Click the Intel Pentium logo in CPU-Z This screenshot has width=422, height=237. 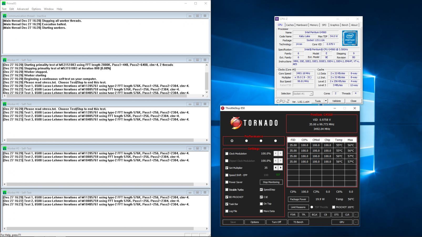pyautogui.click(x=350, y=38)
